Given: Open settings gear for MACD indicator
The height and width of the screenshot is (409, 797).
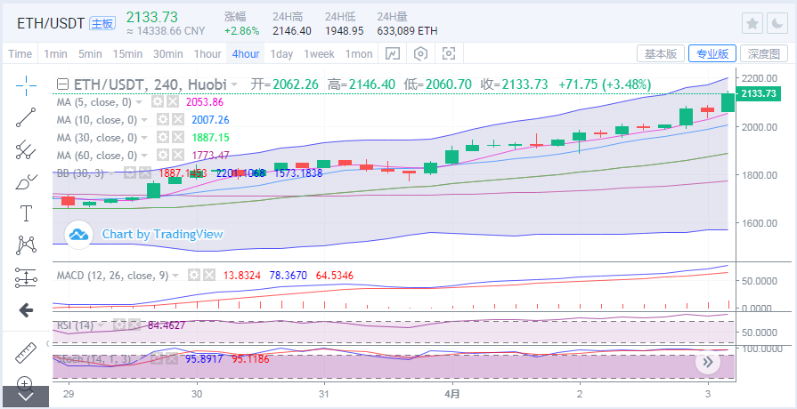Looking at the screenshot, I should [193, 276].
